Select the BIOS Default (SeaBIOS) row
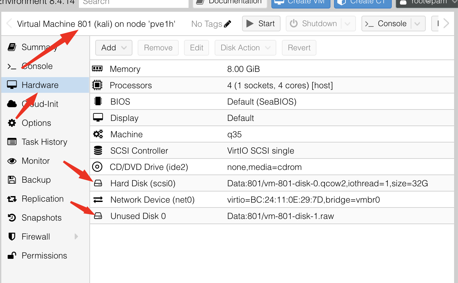 tap(262, 102)
